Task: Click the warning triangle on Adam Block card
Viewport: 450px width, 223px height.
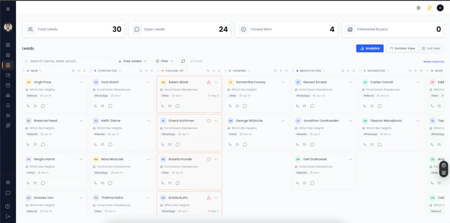Action: coord(209,82)
